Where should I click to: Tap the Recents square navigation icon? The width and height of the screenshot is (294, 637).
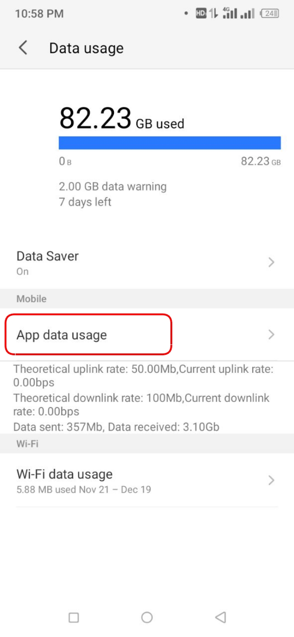pyautogui.click(x=73, y=618)
